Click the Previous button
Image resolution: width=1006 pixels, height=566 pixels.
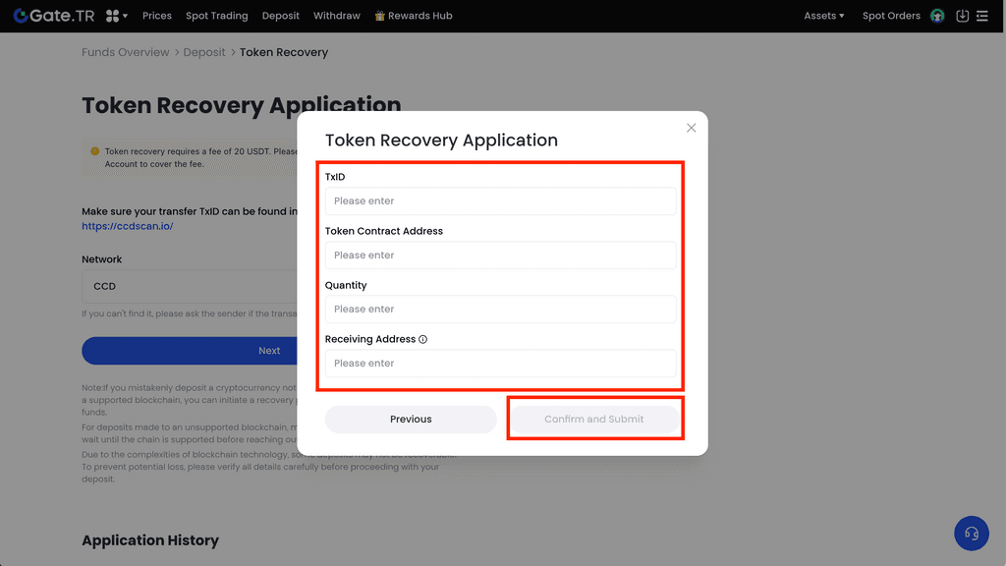pos(411,419)
